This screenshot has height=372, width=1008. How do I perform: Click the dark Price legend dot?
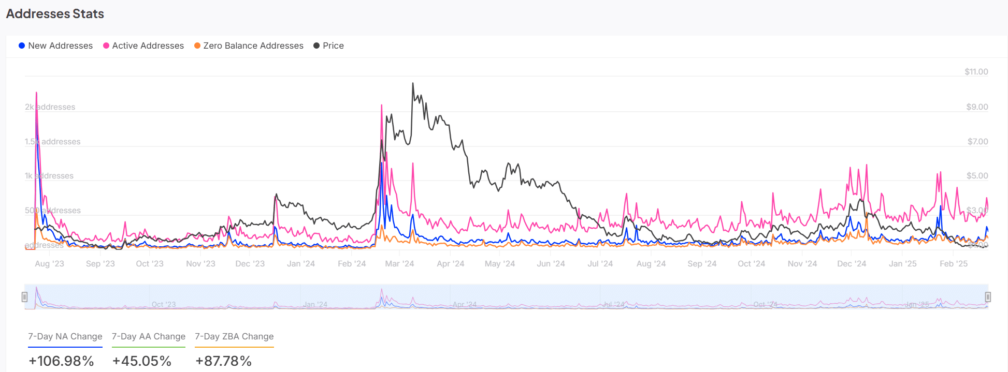point(316,46)
